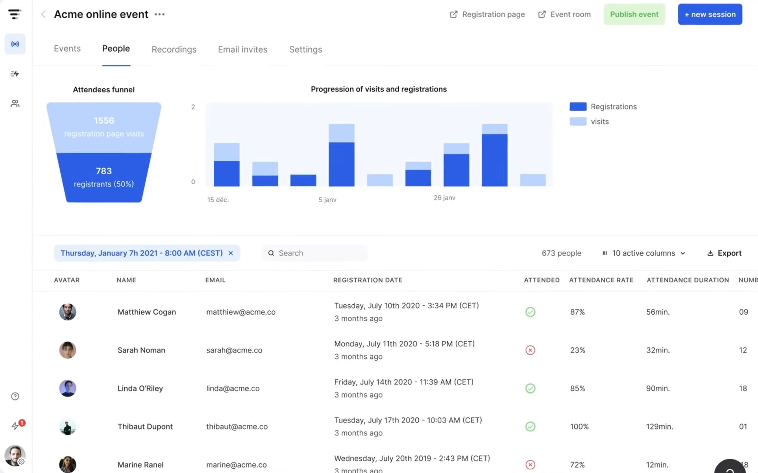
Task: Click the plus new session button
Action: click(709, 15)
